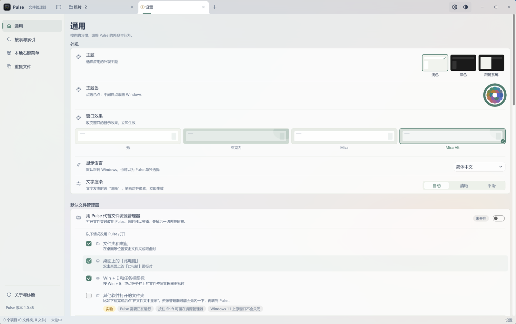The height and width of the screenshot is (324, 516).
Task: Click the keyboard icon next to Win + E 和任务栏图标
Action: 98,278
